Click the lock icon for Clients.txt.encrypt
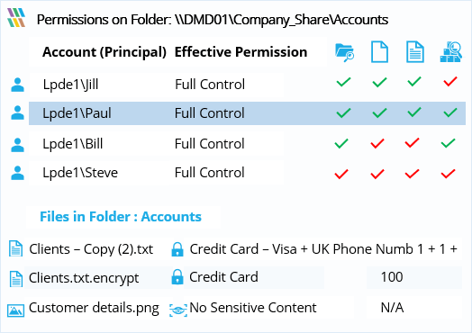The width and height of the screenshot is (472, 333). 177,276
